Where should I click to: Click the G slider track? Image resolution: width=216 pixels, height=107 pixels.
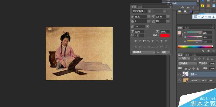[194, 37]
